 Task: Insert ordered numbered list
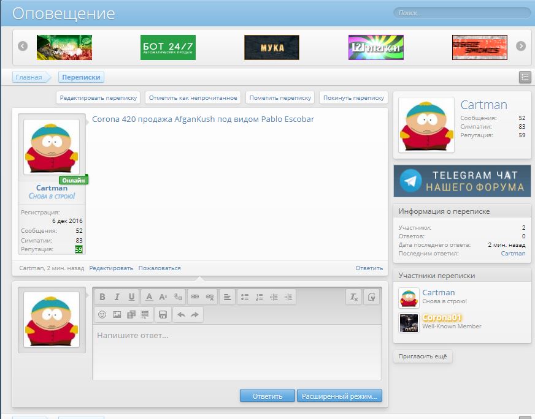(260, 297)
